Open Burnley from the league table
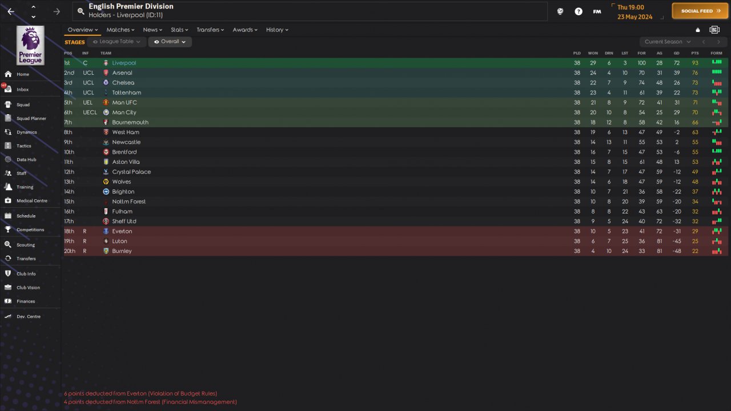 122,251
